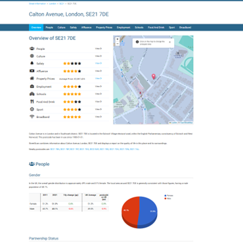This screenshot has height=244, width=243.
Task: Open the SE21 breadcrumb link
Action: [x=62, y=4]
